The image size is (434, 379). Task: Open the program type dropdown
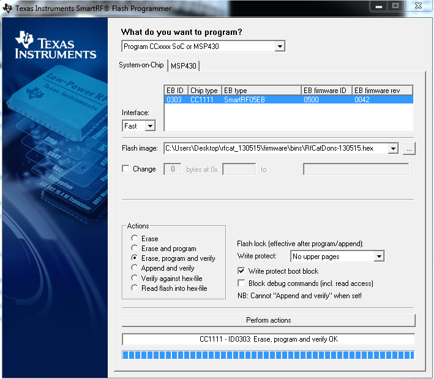pyautogui.click(x=279, y=47)
